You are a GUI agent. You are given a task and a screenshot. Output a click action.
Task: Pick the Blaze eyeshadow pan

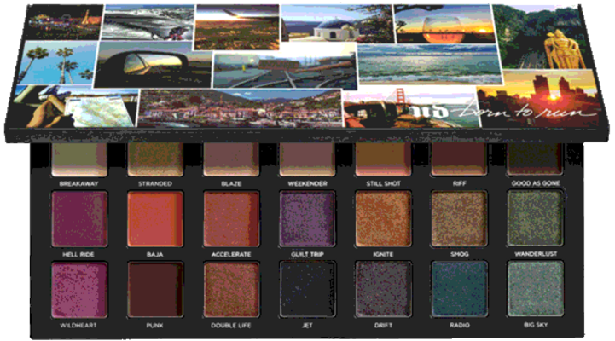[231, 159]
